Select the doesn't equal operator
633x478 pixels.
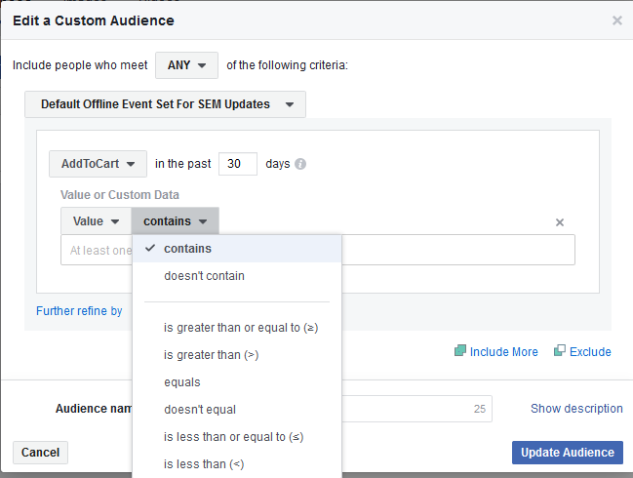[200, 410]
